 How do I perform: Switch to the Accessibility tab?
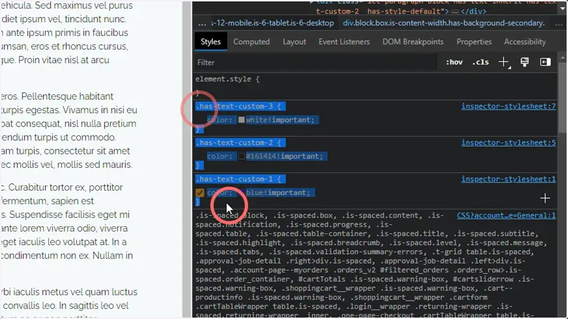pyautogui.click(x=524, y=42)
